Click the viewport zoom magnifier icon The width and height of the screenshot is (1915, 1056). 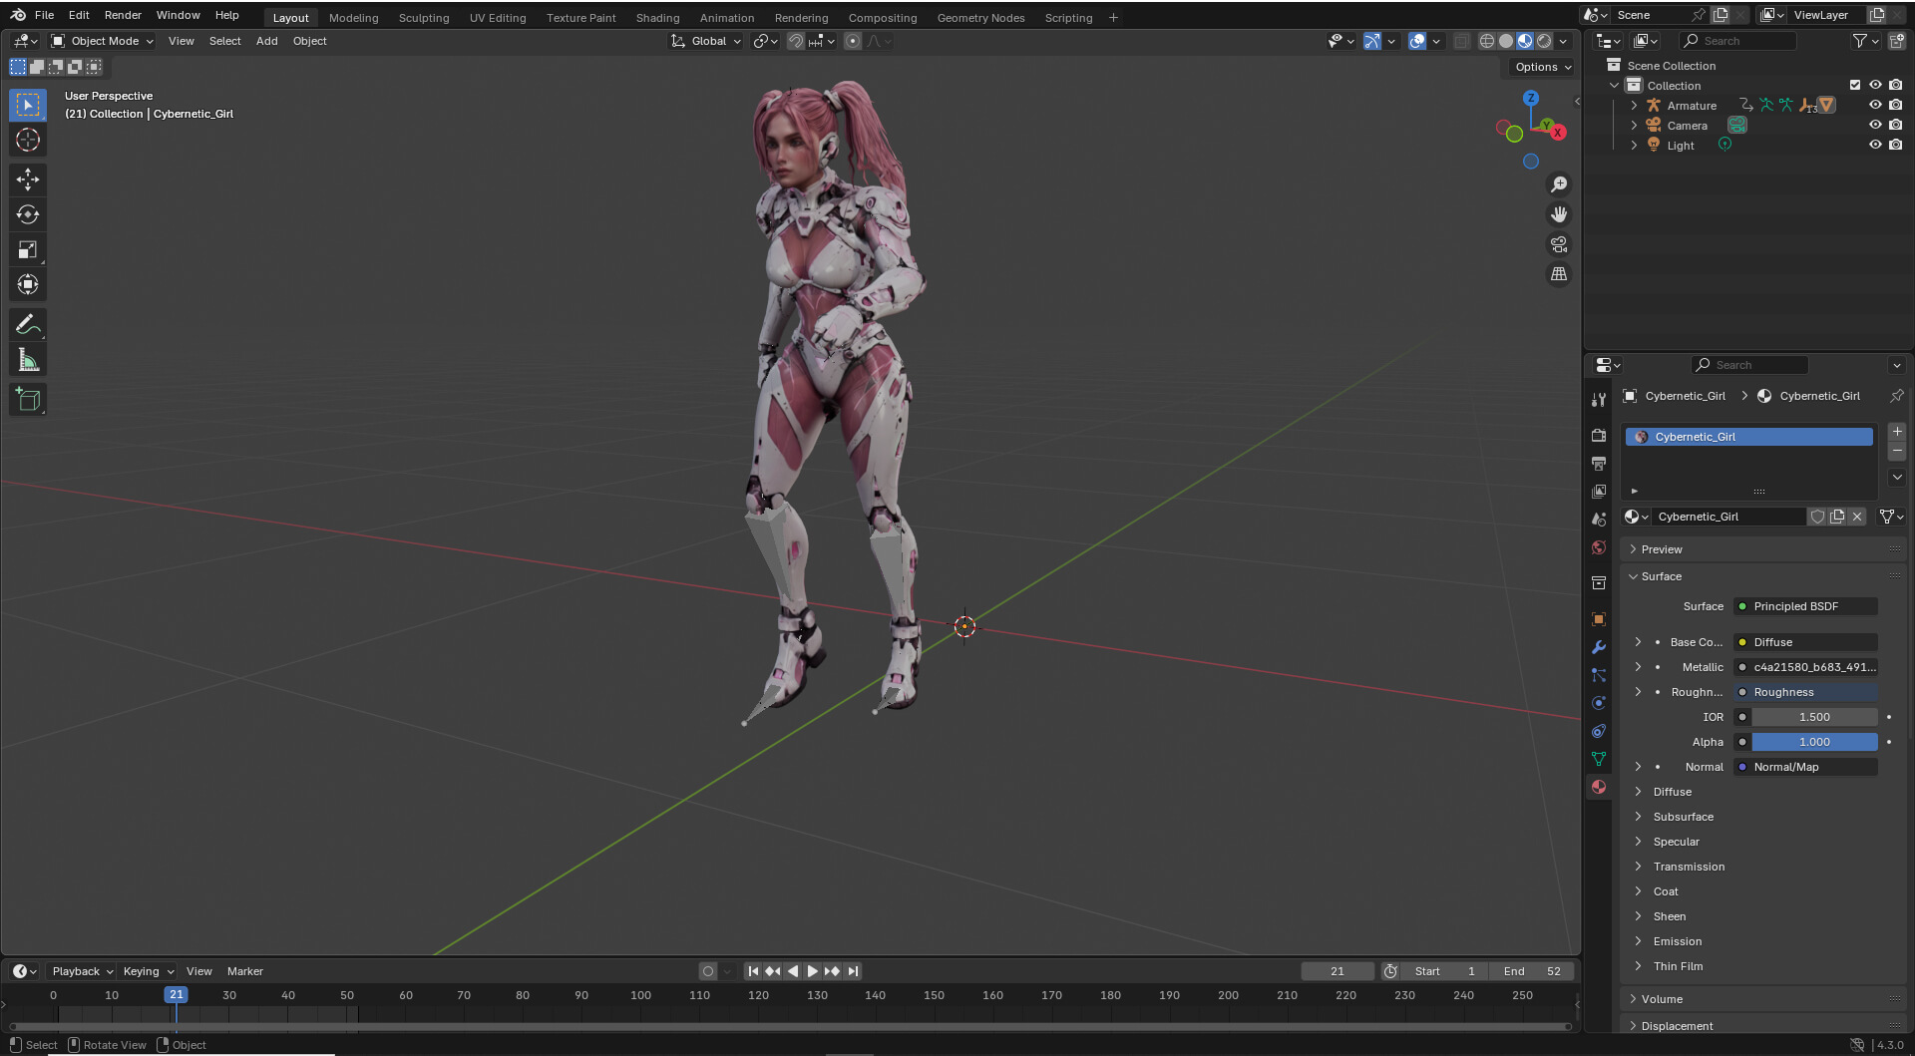pos(1559,184)
